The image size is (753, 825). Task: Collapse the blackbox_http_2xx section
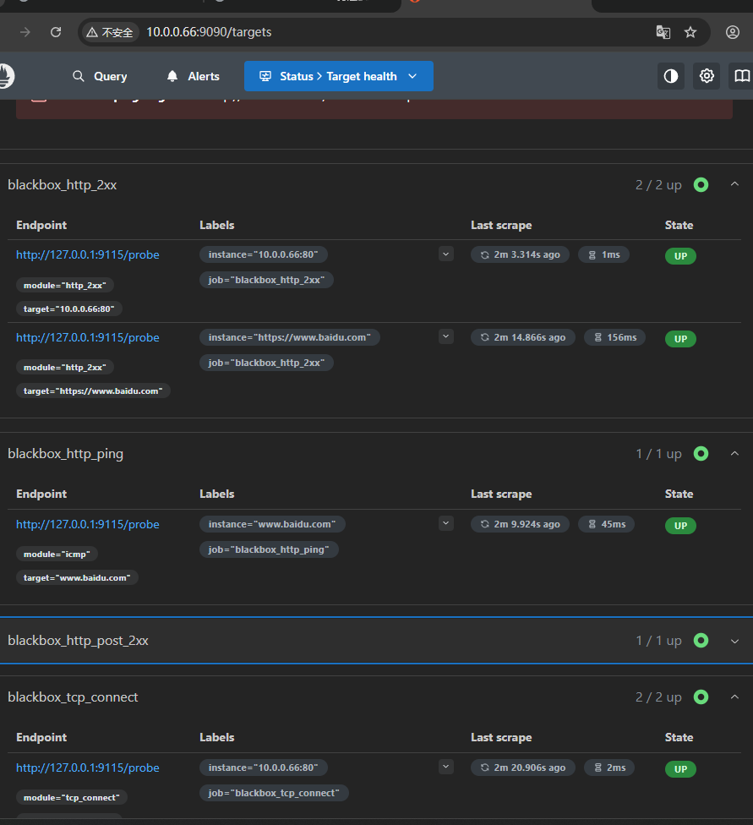click(x=734, y=184)
